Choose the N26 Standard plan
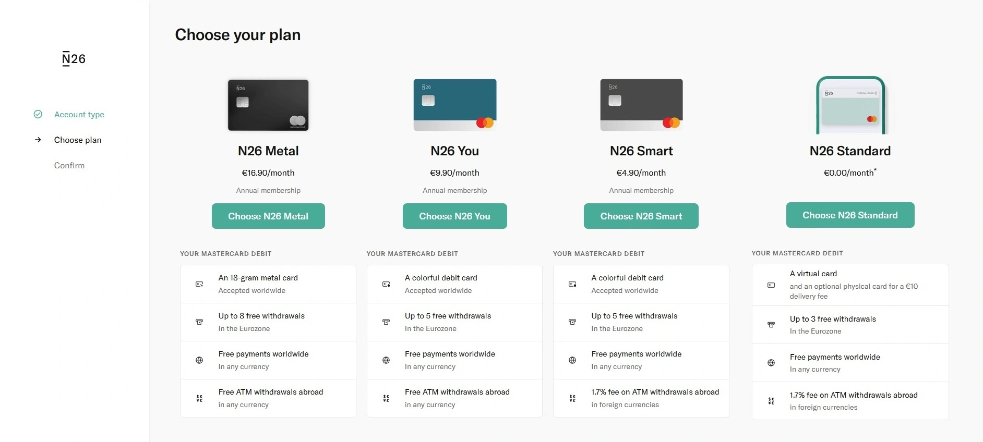 850,215
